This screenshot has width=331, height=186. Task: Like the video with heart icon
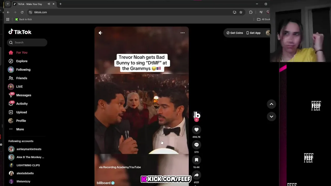coord(197,130)
